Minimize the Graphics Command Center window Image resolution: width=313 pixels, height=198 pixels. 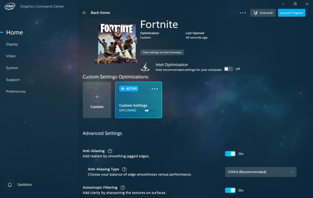tap(283, 4)
